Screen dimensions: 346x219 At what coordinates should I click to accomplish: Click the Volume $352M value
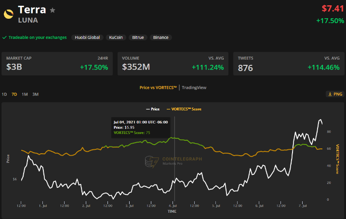[x=136, y=67]
